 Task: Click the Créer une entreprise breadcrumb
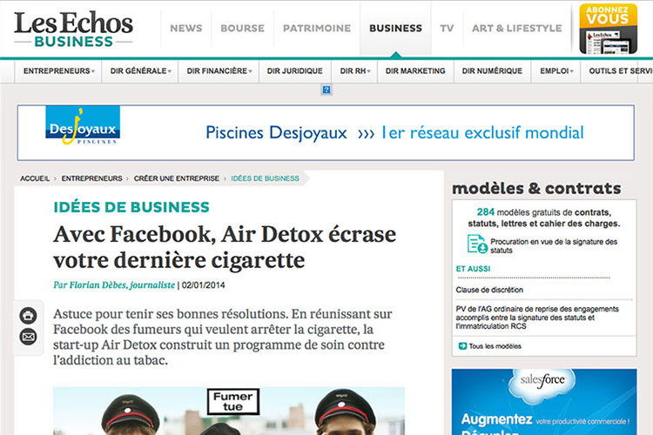(x=176, y=178)
